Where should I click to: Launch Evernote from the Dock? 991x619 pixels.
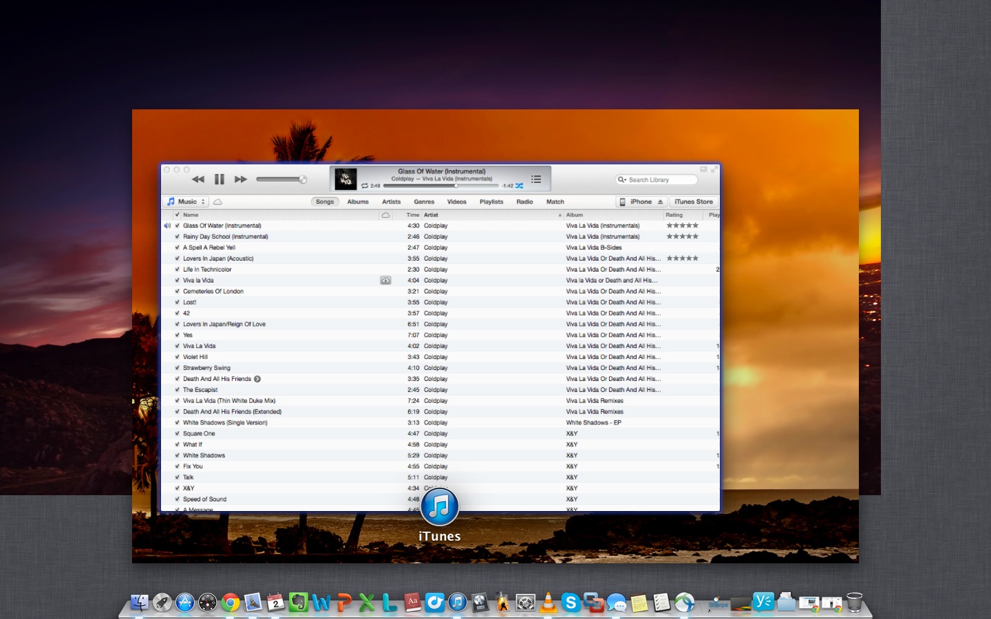click(x=299, y=603)
